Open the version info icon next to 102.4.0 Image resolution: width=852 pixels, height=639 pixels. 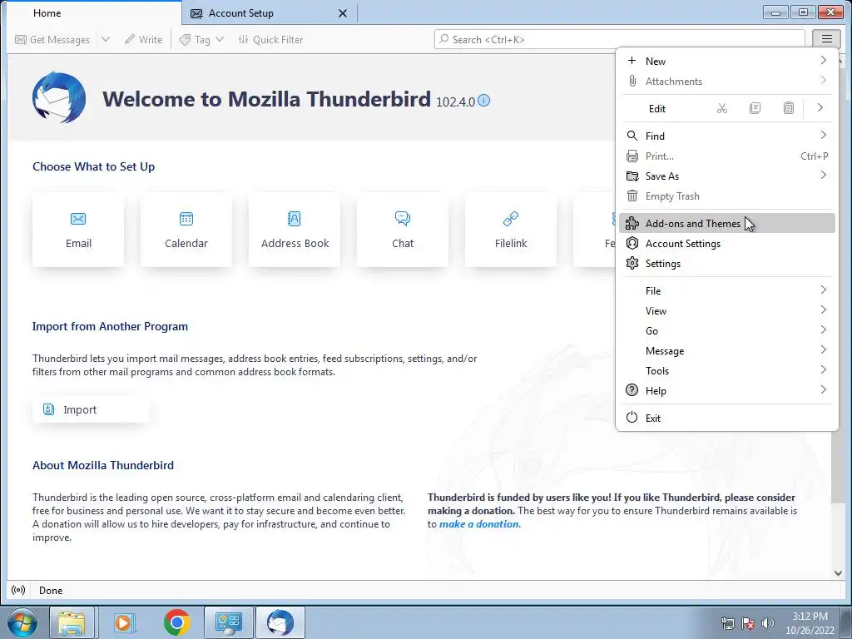pyautogui.click(x=483, y=101)
